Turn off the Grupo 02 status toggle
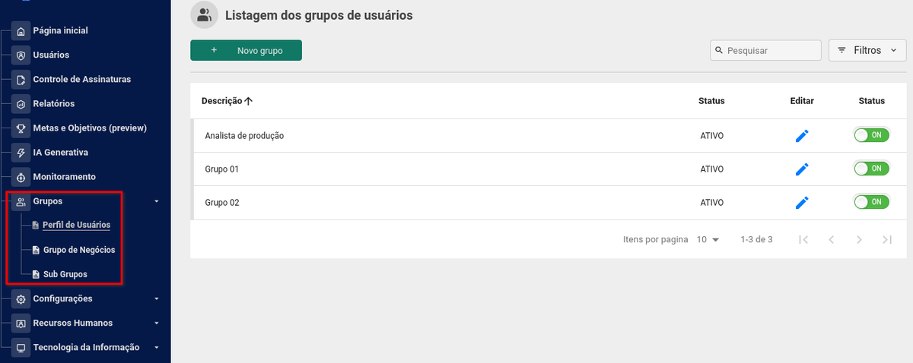Viewport: 913px width, 363px height. [871, 202]
